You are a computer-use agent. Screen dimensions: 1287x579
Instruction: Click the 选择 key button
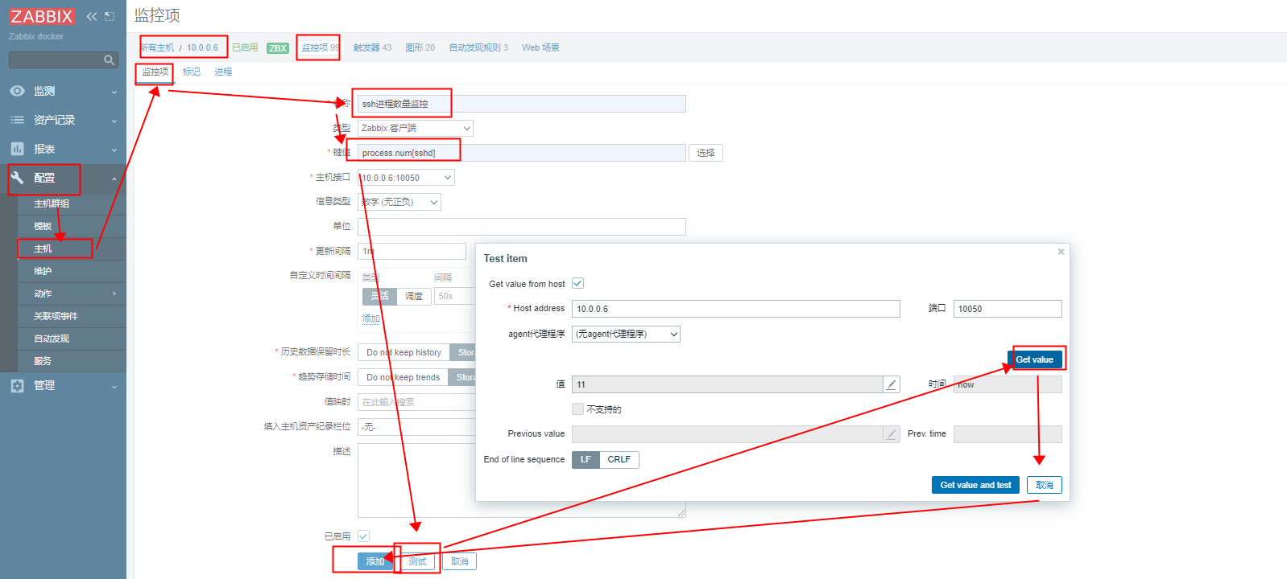[706, 153]
